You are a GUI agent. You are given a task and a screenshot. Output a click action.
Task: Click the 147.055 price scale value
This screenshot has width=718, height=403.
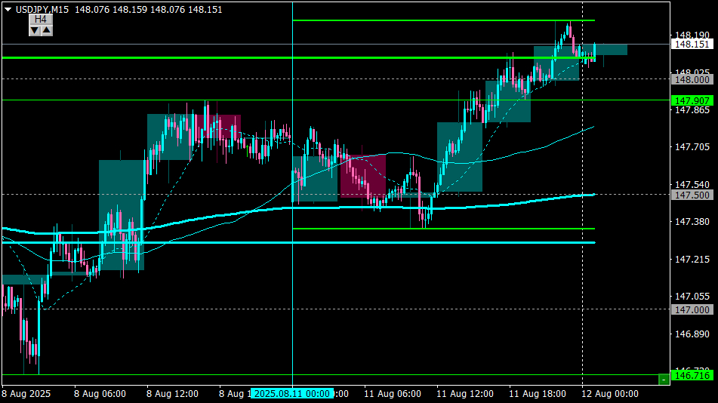[692, 297]
